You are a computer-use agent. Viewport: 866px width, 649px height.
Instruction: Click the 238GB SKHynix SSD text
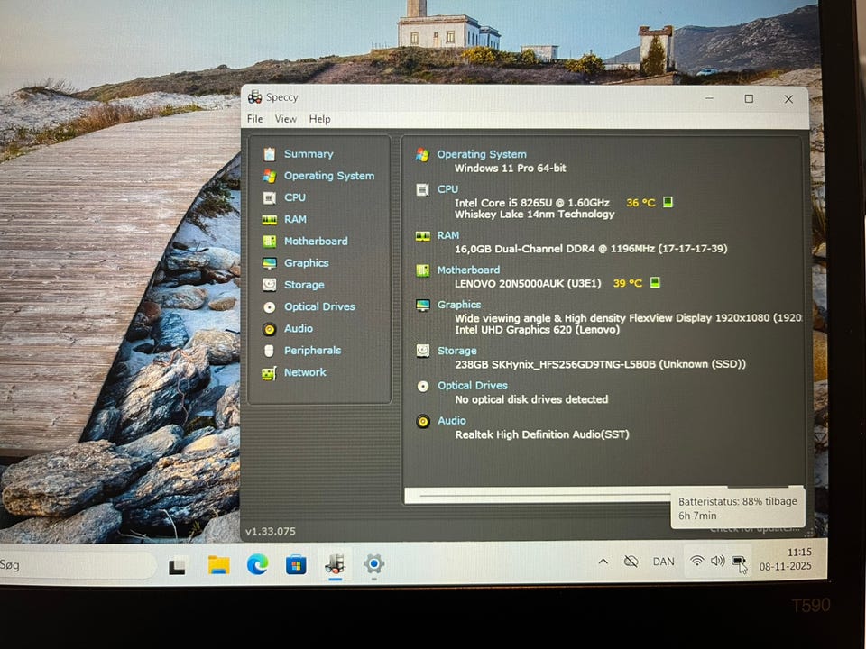601,364
